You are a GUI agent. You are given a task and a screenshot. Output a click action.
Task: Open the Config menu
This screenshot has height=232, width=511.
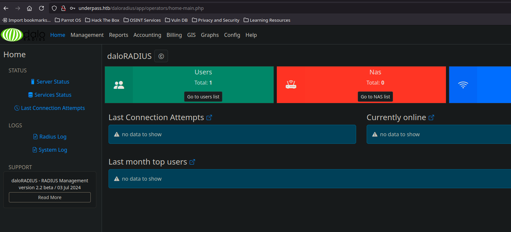point(232,35)
